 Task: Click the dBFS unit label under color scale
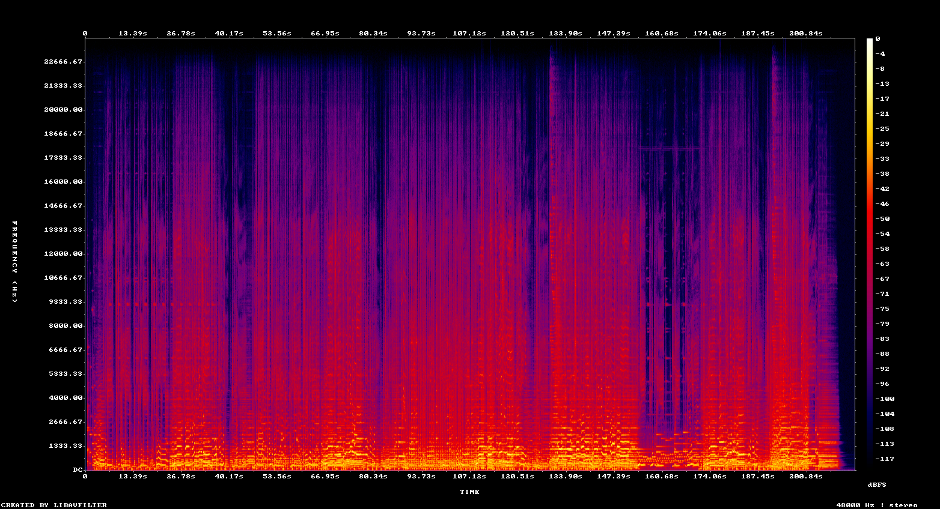877,484
